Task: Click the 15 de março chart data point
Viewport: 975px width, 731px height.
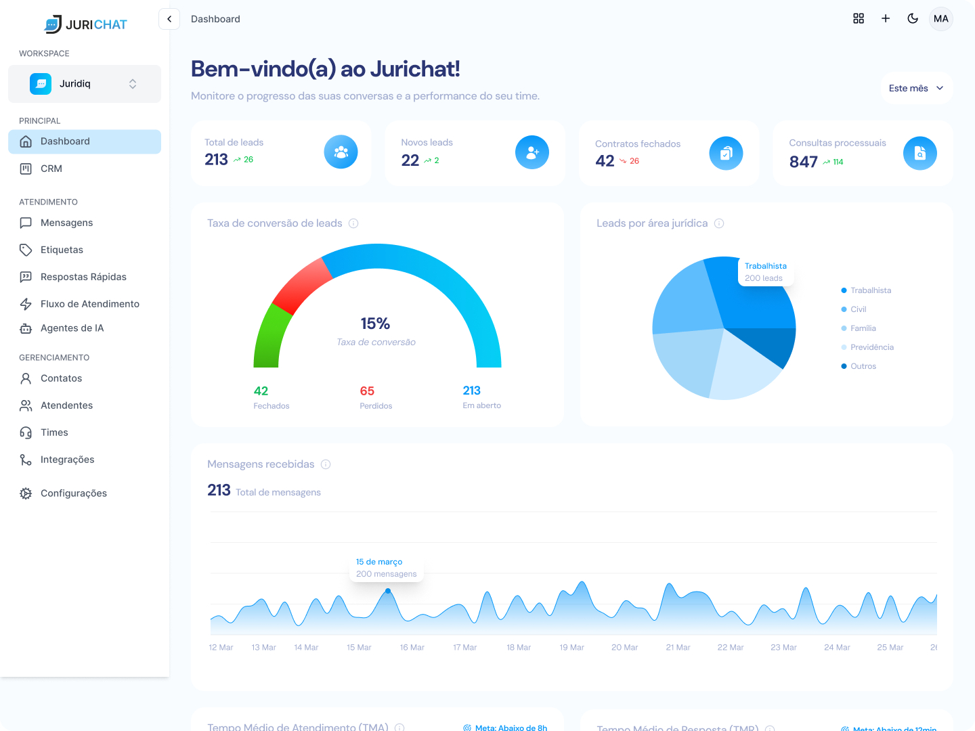Action: pos(388,591)
